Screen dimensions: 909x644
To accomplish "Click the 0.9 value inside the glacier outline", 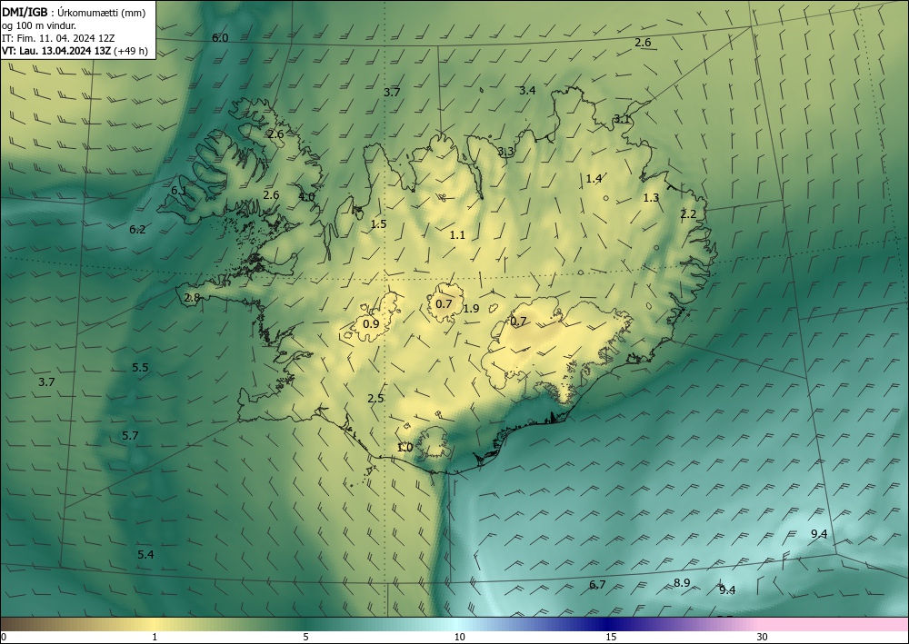I will tap(371, 324).
